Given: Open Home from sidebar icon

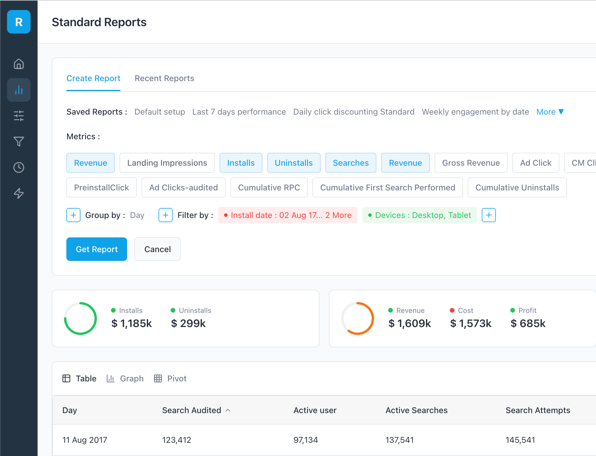Looking at the screenshot, I should [x=19, y=64].
